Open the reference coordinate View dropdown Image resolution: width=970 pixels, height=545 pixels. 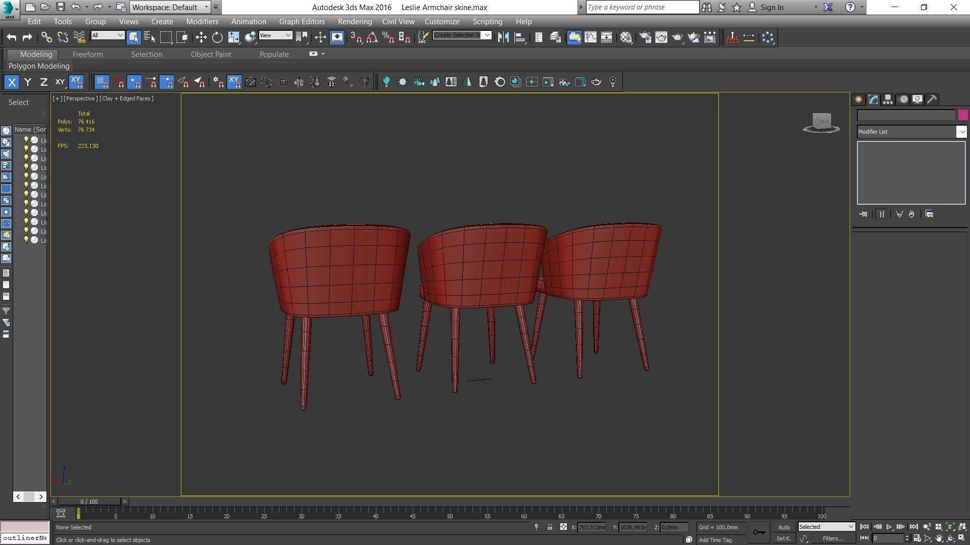tap(275, 35)
